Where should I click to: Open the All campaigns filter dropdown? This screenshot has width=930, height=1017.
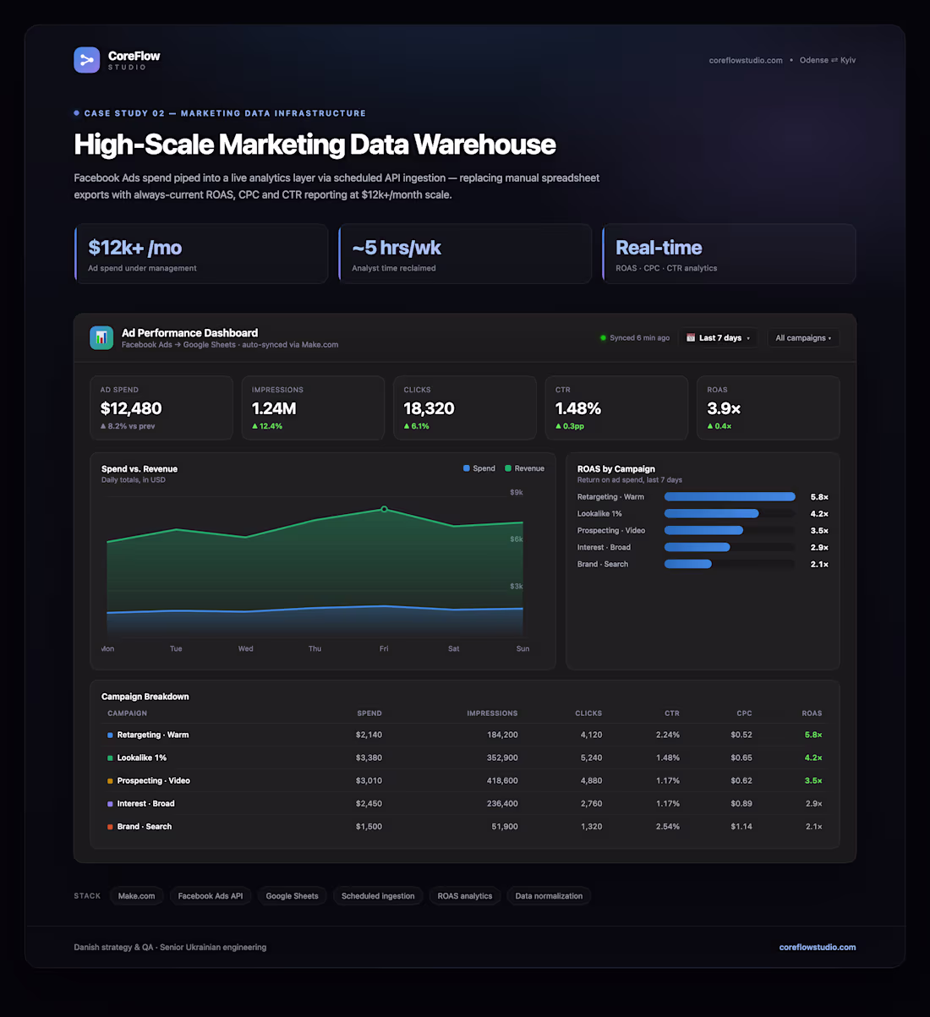[803, 338]
